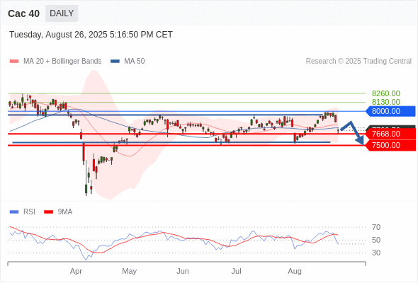Screen dimensions: 418x283
Task: Toggle the RSI legend label
Action: (x=29, y=212)
